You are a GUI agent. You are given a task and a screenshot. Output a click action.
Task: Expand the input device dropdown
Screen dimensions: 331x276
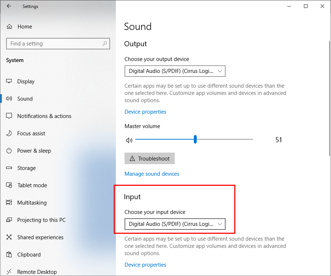click(x=175, y=224)
